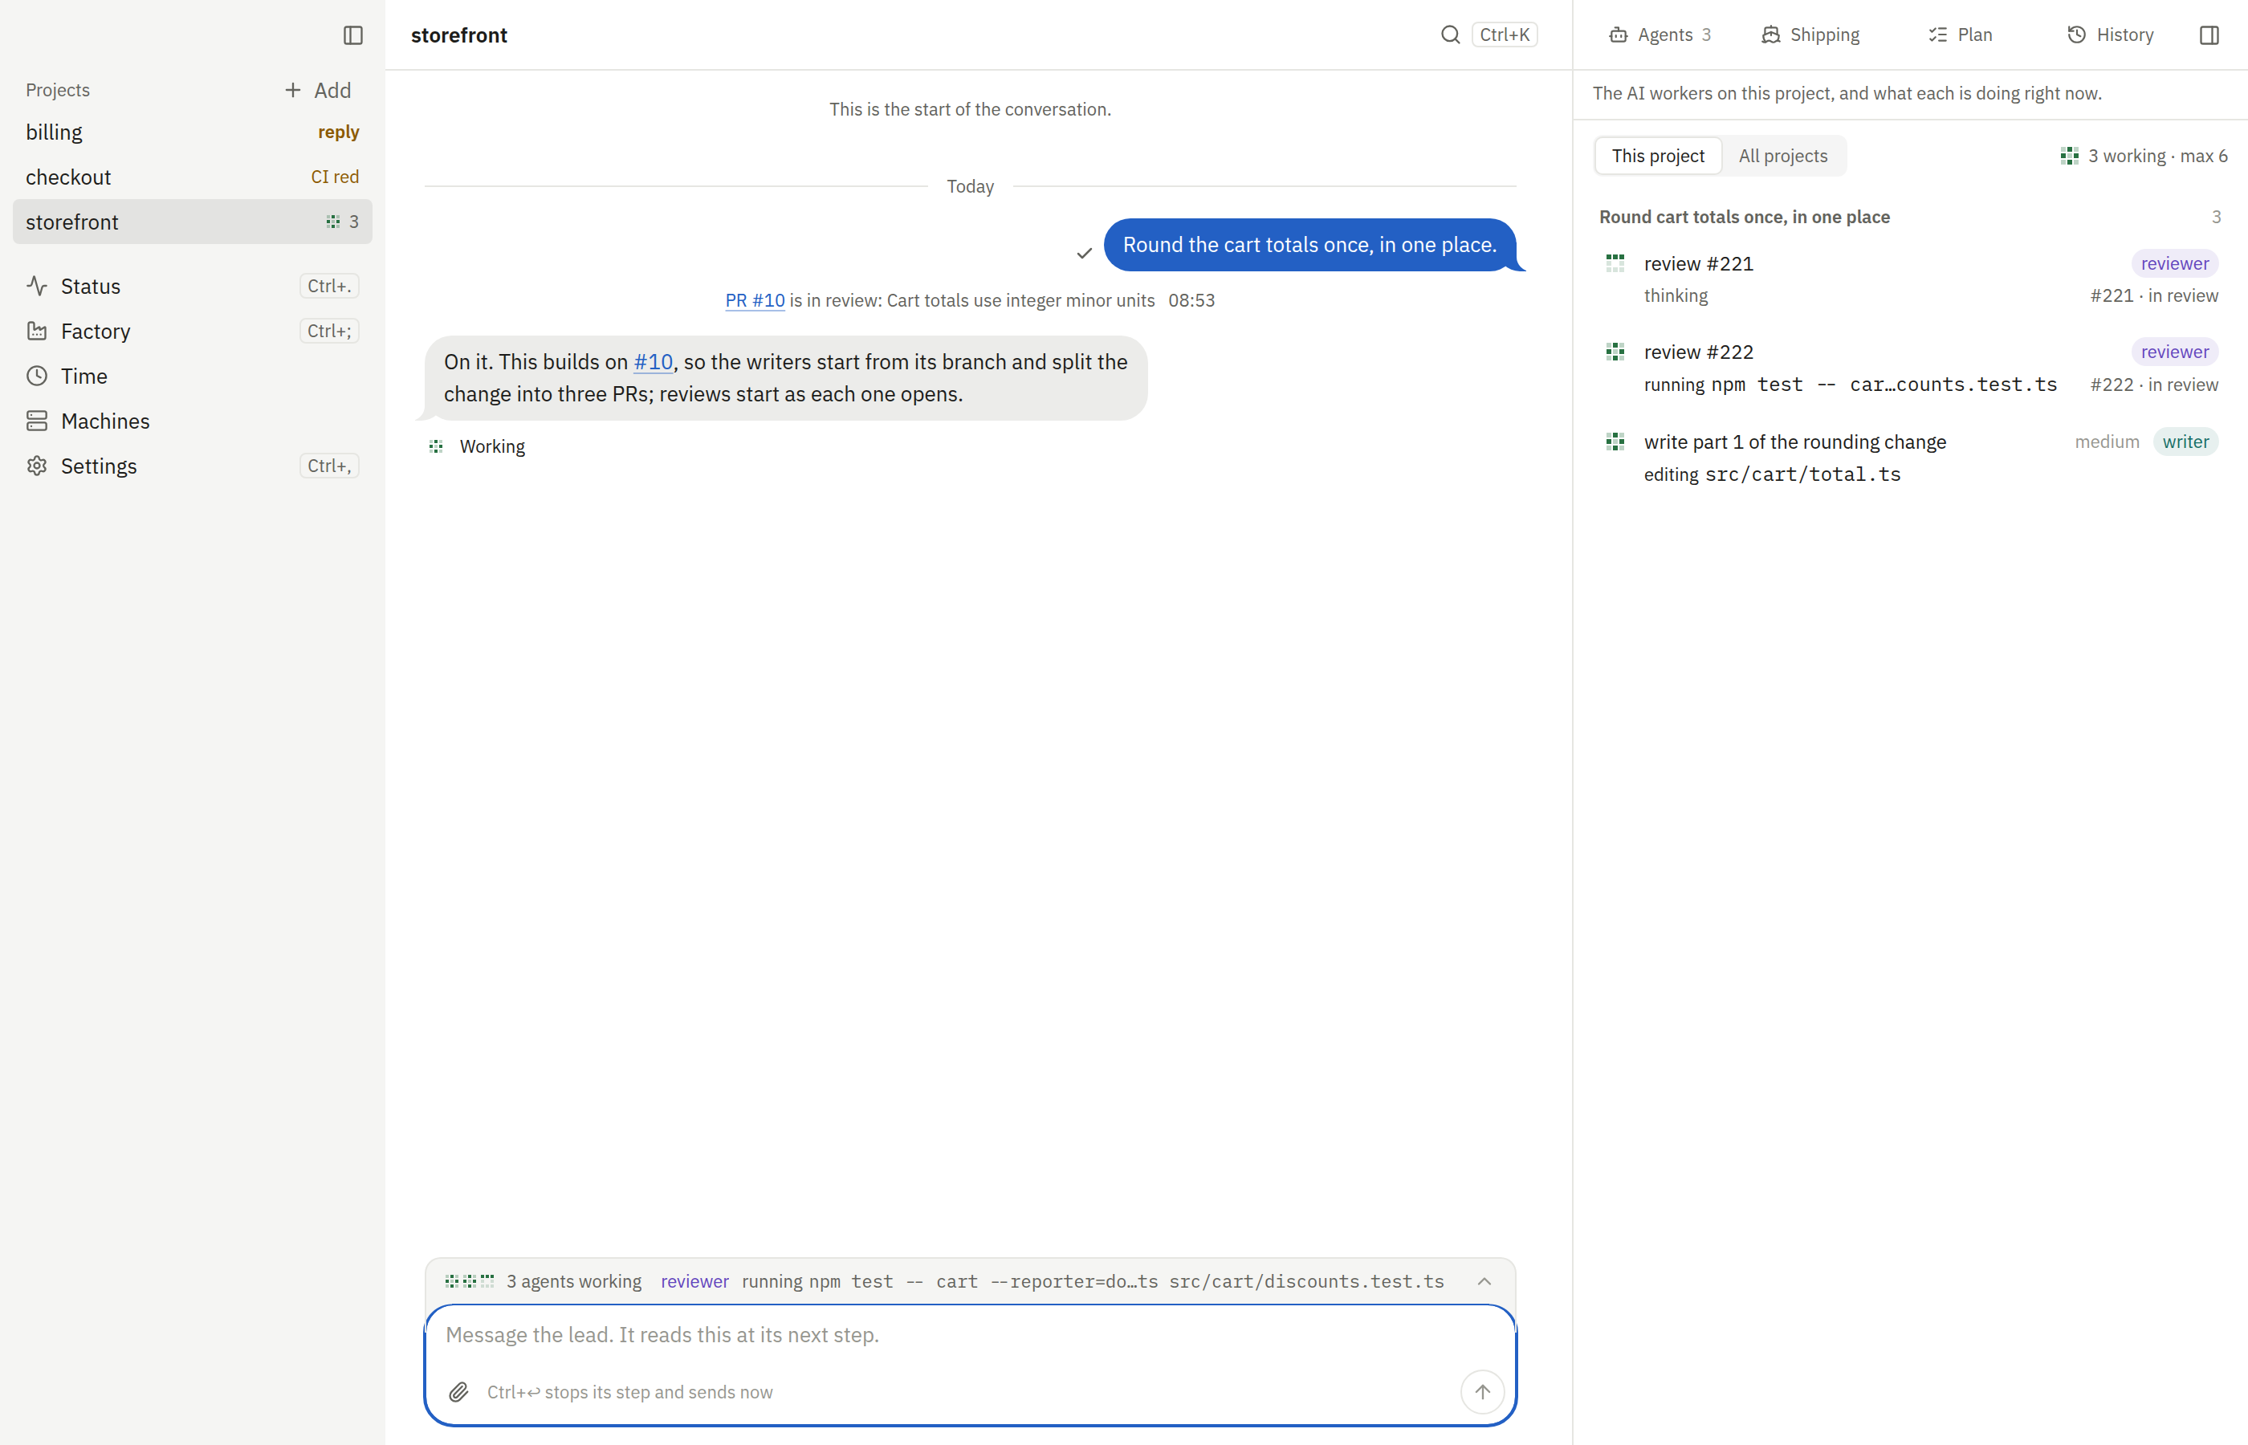2248x1445 pixels.
Task: Collapse the left sidebar panel icon
Action: pos(352,35)
